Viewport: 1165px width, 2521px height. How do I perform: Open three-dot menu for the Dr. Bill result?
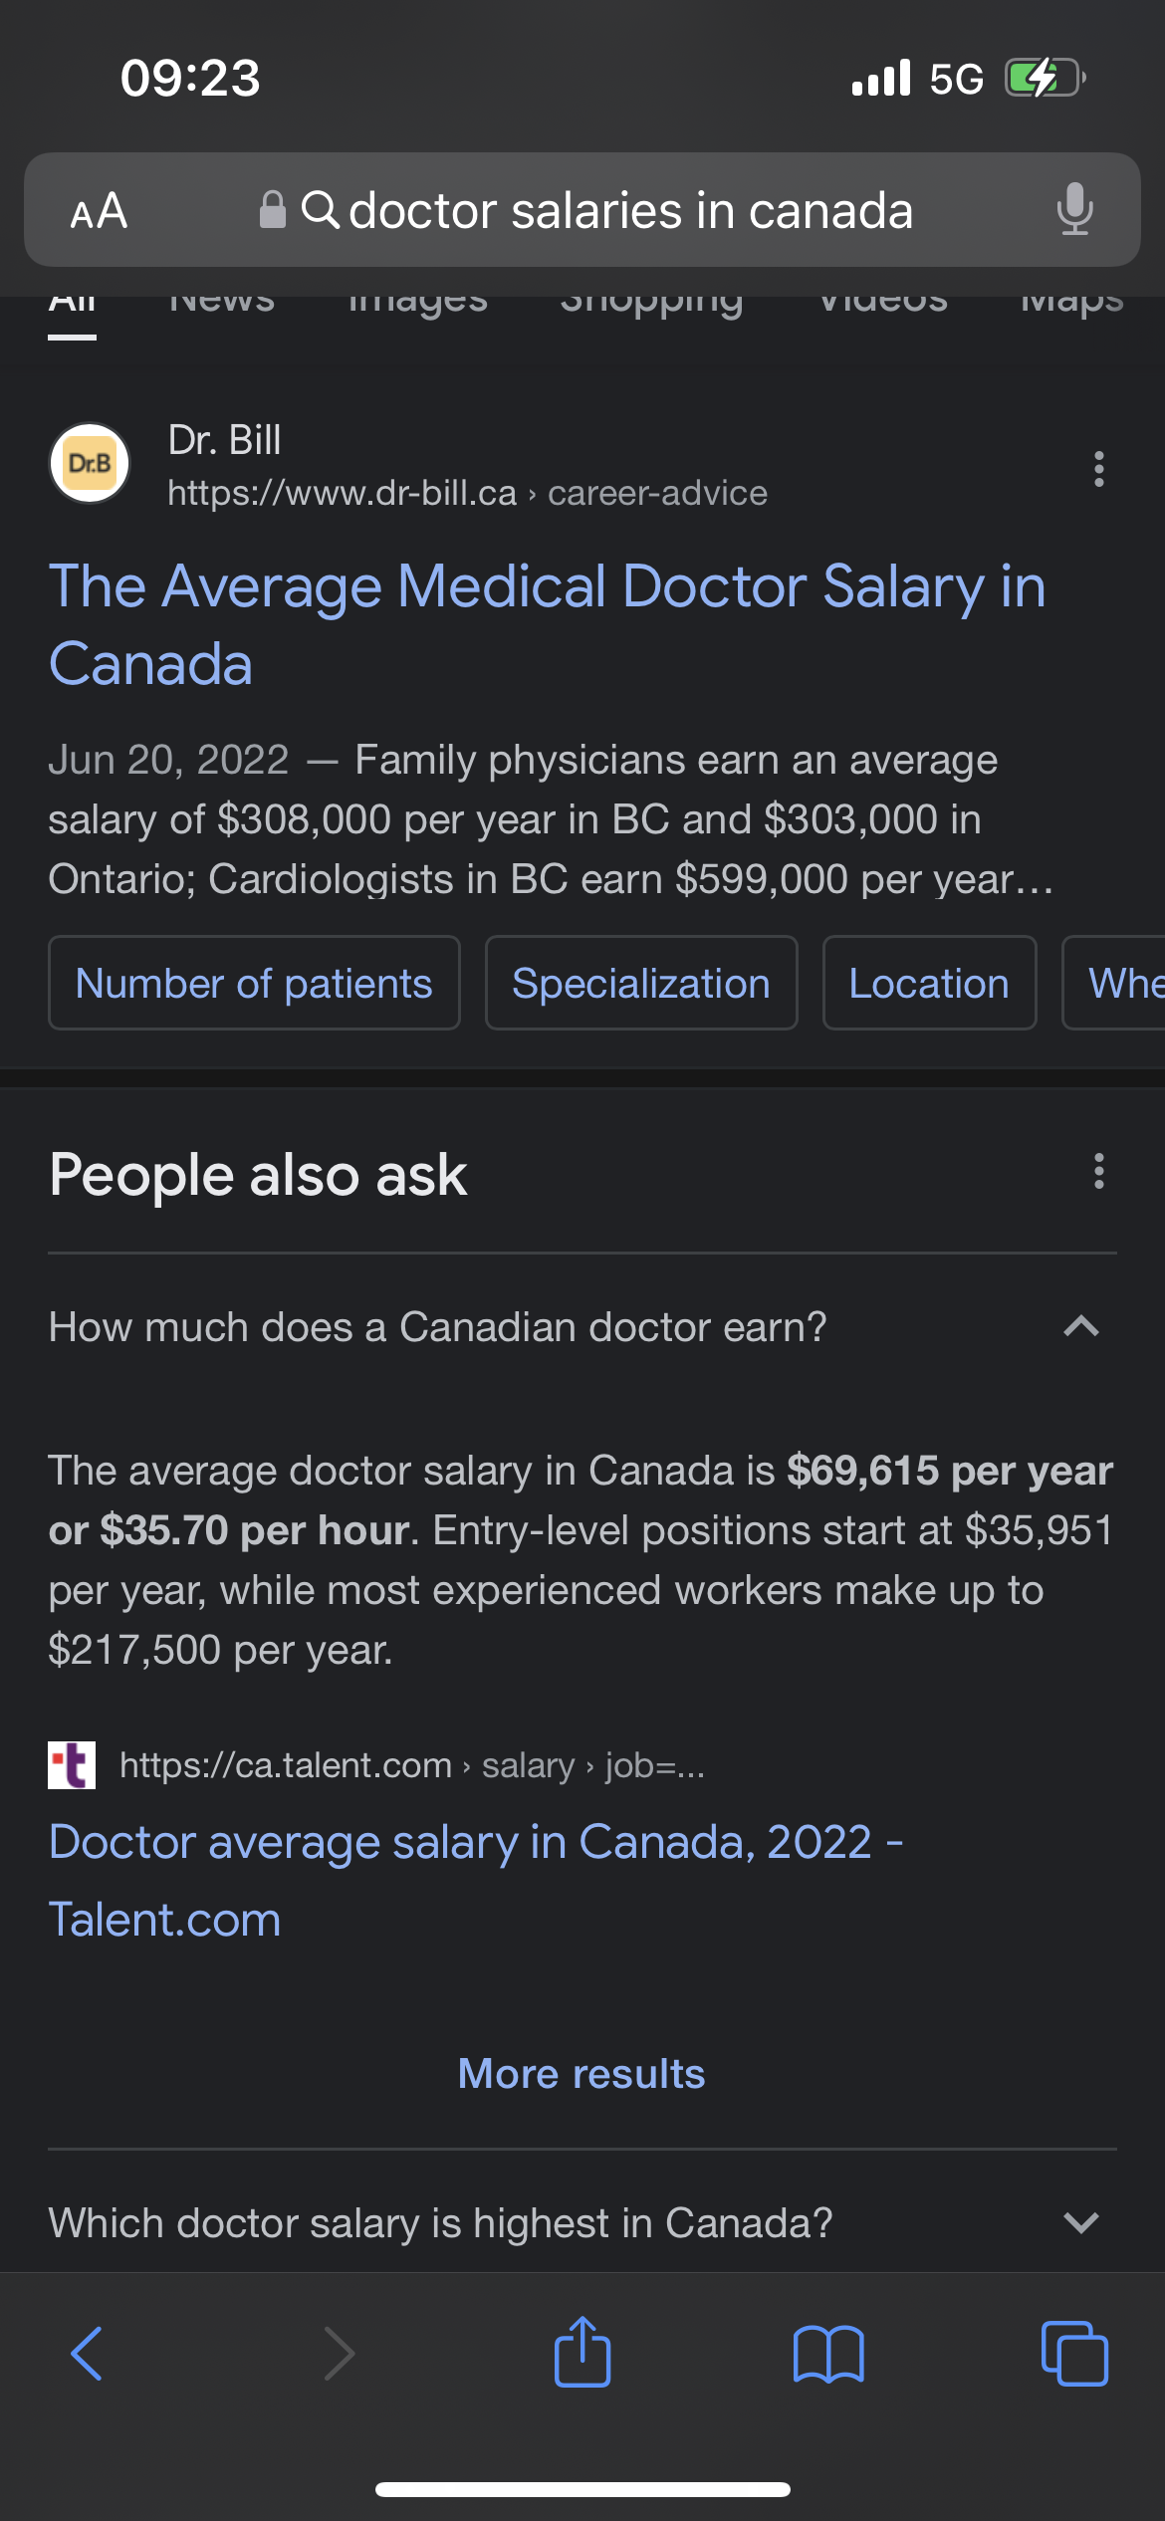[1099, 469]
